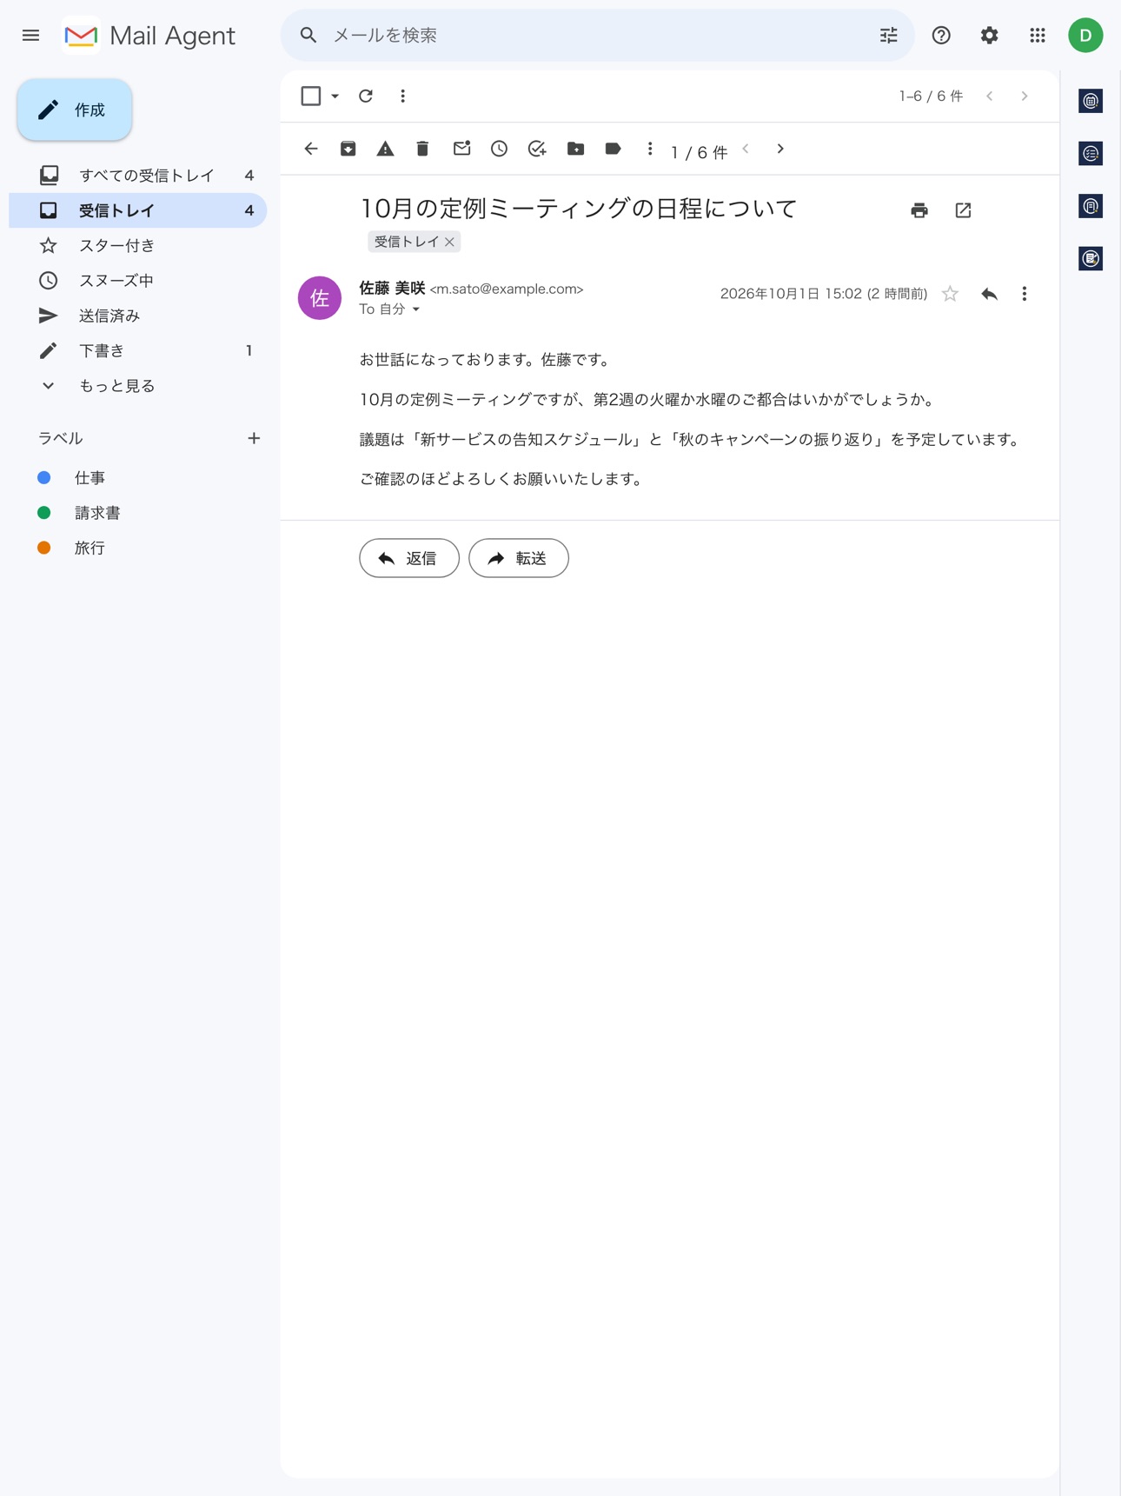Click the メールを検索 search field
Screen dimensions: 1121x1496
click(x=597, y=36)
